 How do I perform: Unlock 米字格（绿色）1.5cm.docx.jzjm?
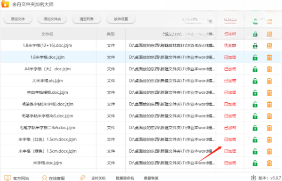(x=255, y=151)
